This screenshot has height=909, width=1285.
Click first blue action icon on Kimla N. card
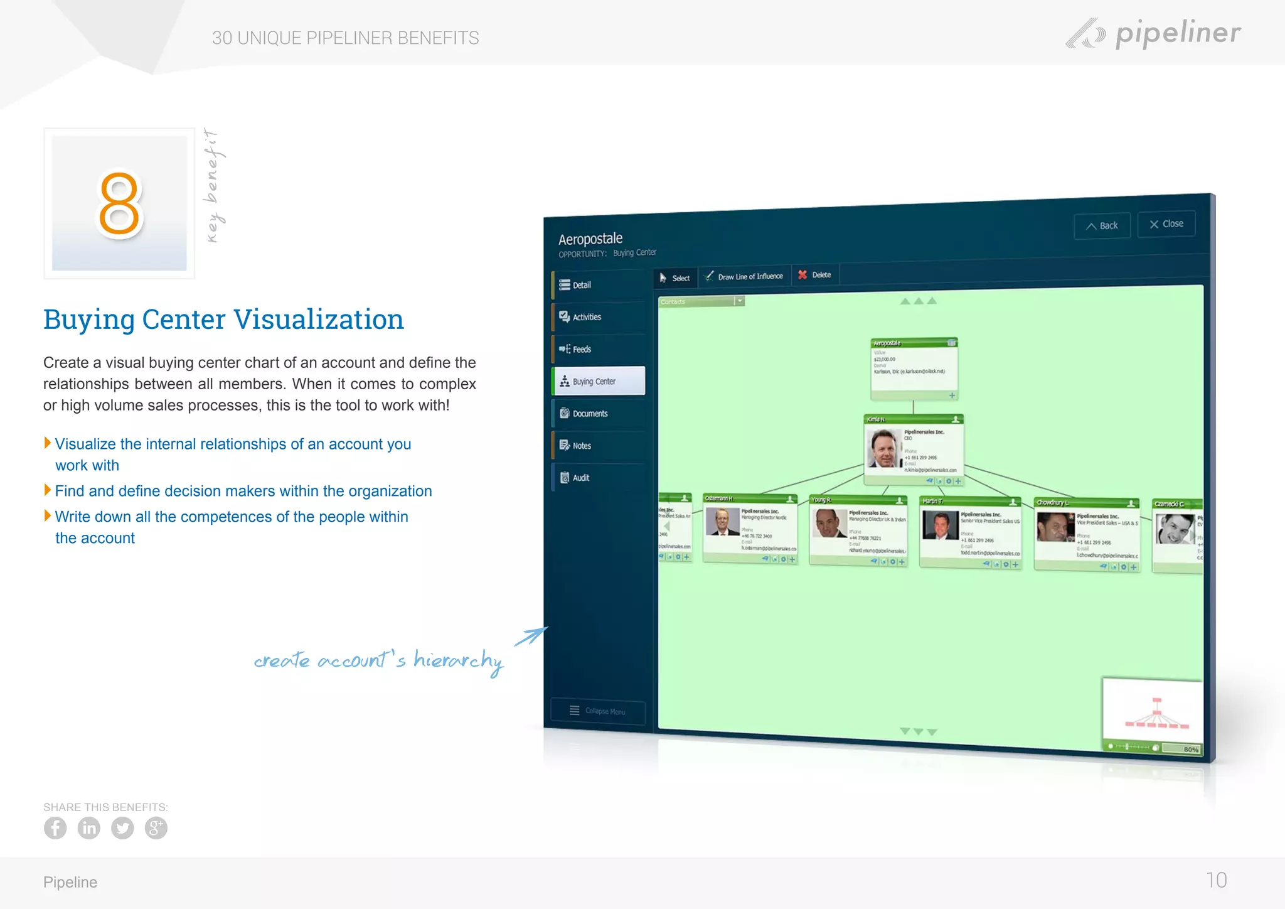point(930,481)
